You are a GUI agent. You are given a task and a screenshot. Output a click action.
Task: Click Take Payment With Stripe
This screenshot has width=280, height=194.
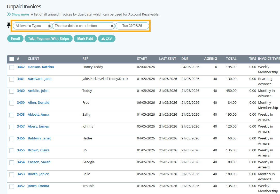tap(48, 39)
